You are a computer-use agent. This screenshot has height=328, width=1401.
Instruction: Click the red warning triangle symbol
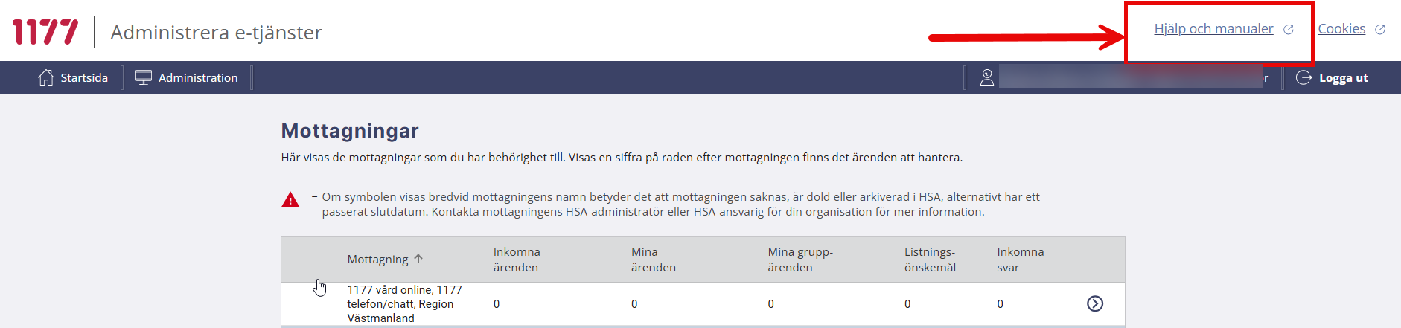[x=290, y=199]
